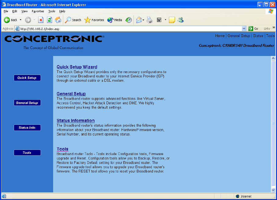Open the Favorites star button
This screenshot has height=200, width=277.
click(x=94, y=20)
